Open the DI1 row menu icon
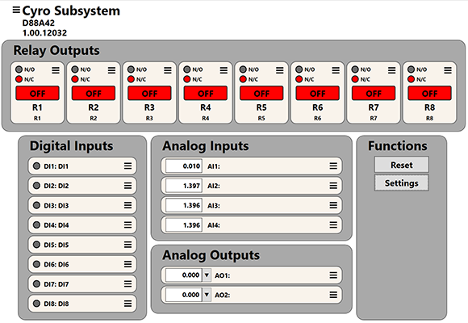This screenshot has height=323, width=468. 127,166
